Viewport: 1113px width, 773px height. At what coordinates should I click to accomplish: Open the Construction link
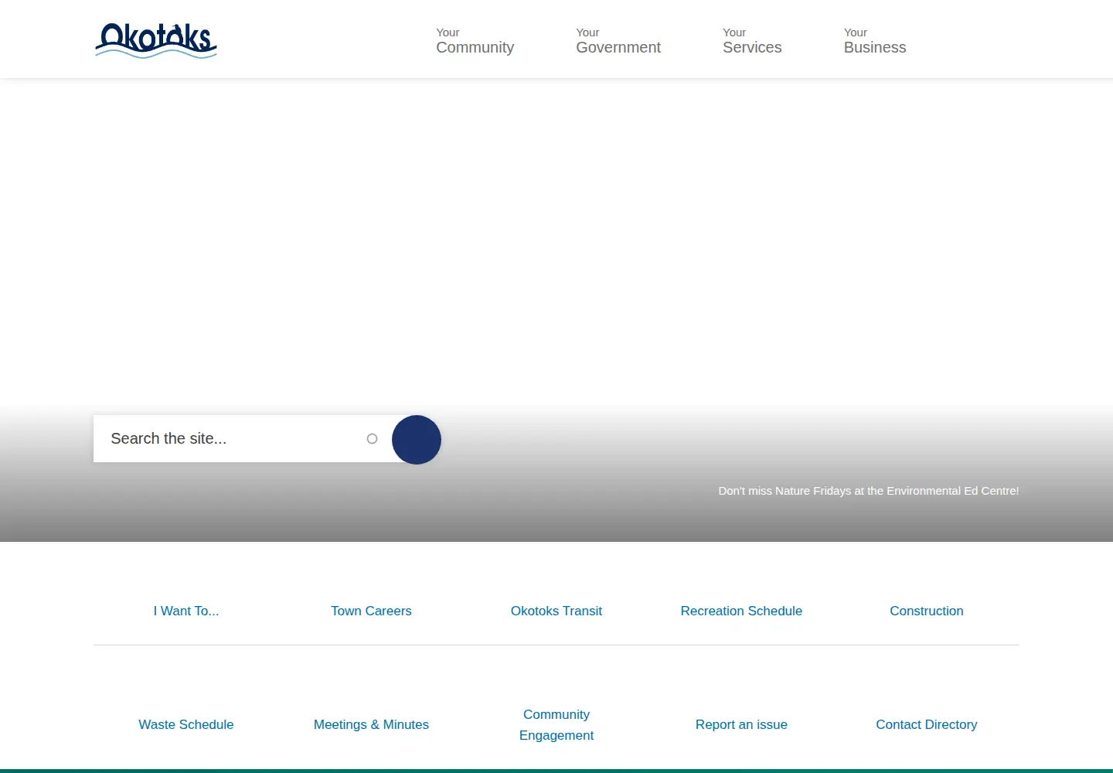click(x=927, y=611)
